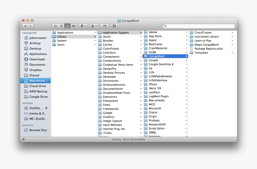Screen dimensions: 257x169
Task: Open Remote Disc under Devices
Action: (36, 130)
